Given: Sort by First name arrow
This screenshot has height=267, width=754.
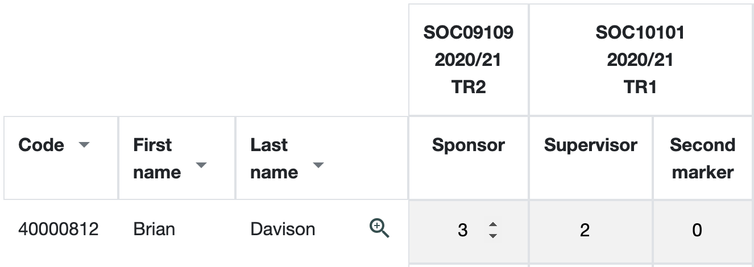Looking at the screenshot, I should coord(201,165).
